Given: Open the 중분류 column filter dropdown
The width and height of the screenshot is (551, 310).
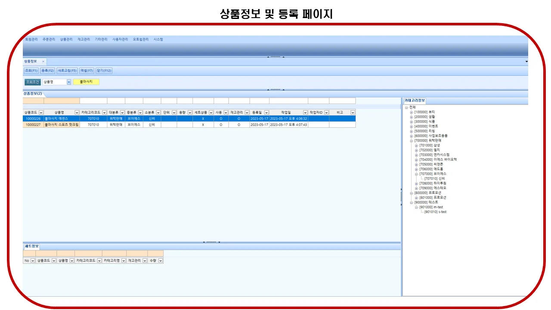Looking at the screenshot, I should (140, 112).
